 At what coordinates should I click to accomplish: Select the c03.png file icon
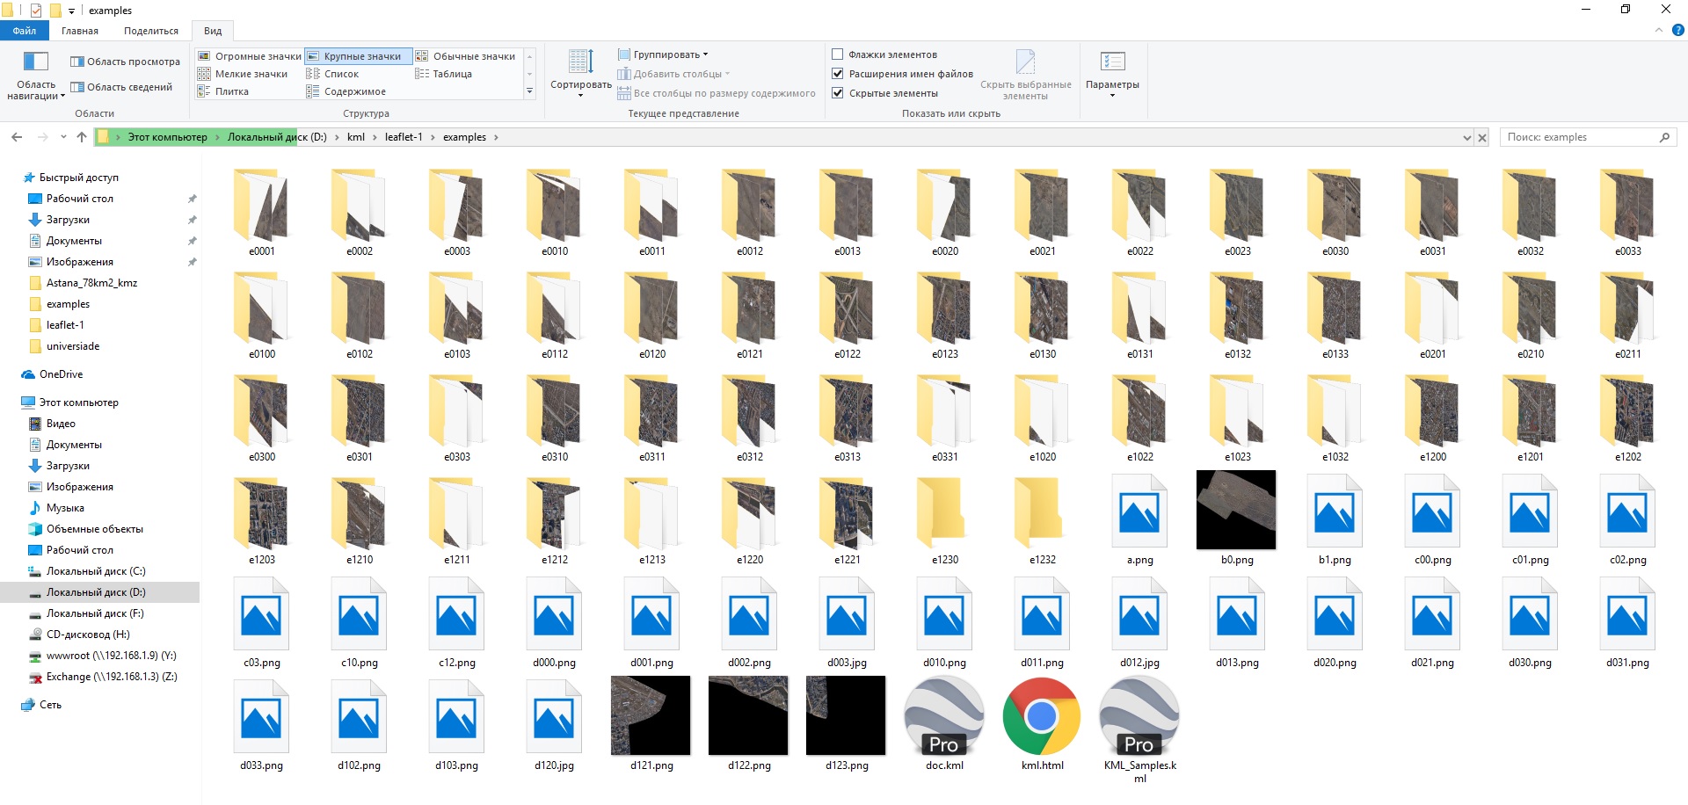tap(261, 614)
